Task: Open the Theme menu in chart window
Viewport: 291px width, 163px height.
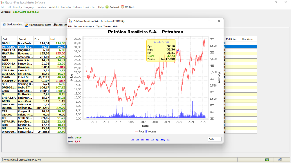Action: click(107, 27)
